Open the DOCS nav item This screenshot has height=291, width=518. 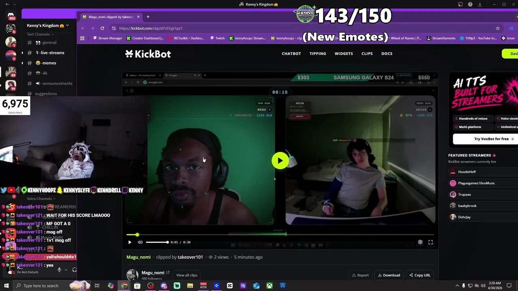[x=387, y=53]
